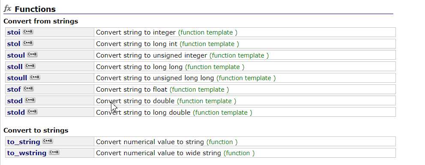Click the C++11 badge next to to_wstring
425x165 pixels.
54,152
